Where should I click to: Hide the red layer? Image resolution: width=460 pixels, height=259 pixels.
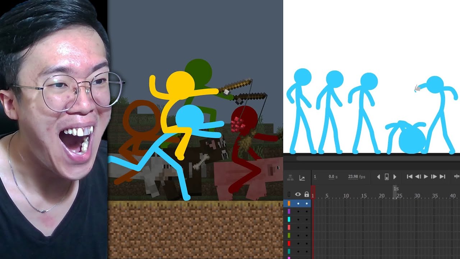pos(298,244)
